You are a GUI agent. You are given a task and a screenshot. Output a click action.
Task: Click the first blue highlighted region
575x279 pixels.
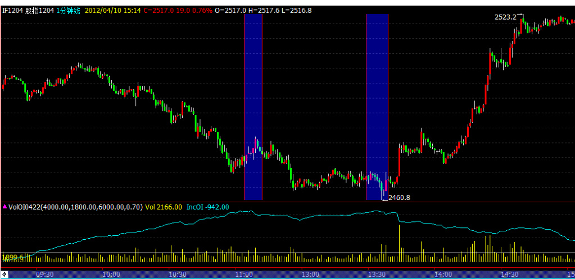click(253, 106)
